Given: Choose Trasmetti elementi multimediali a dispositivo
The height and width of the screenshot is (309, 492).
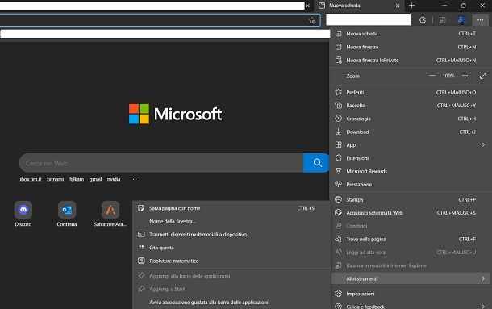Looking at the screenshot, I should point(231,235).
